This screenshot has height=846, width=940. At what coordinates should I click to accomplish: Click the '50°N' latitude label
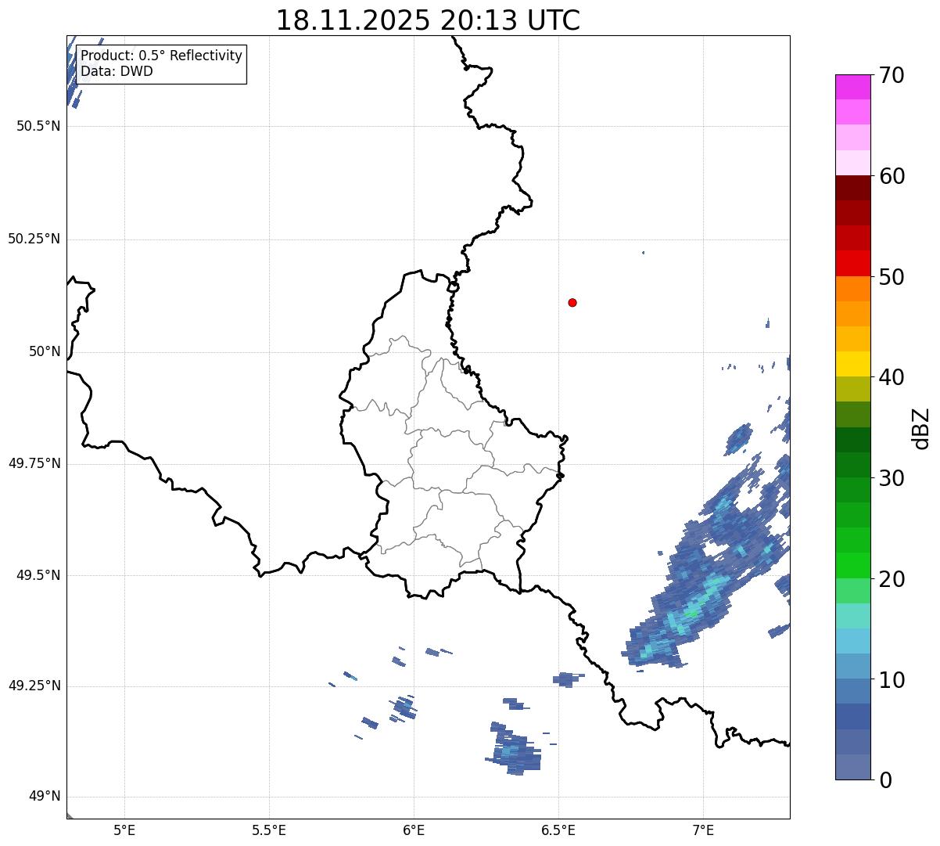(x=45, y=351)
